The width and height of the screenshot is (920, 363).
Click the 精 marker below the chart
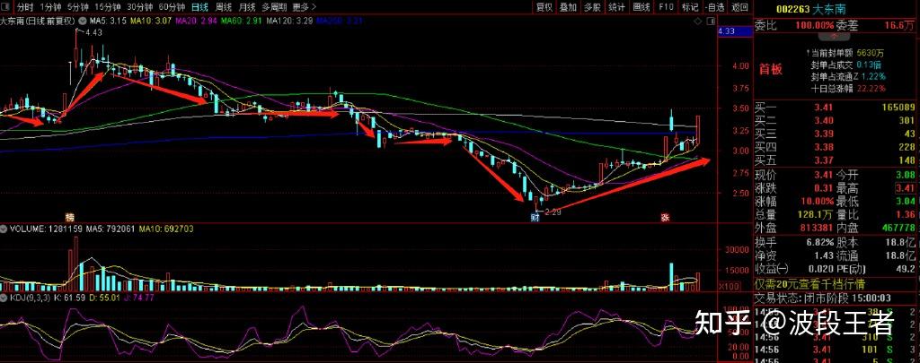tap(69, 217)
